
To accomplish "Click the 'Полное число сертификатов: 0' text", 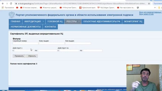I will point(24,64).
